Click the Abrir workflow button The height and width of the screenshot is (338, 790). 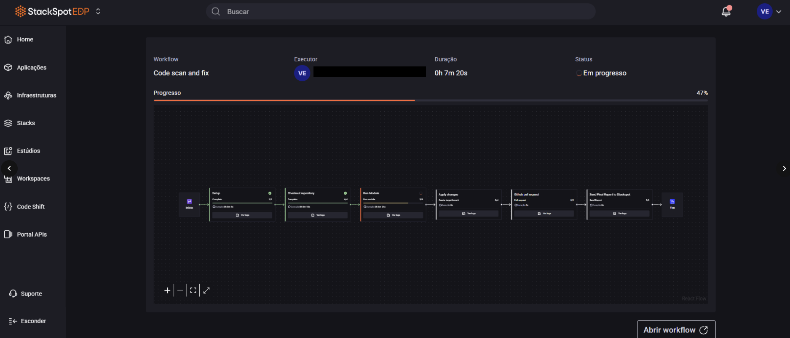(676, 330)
